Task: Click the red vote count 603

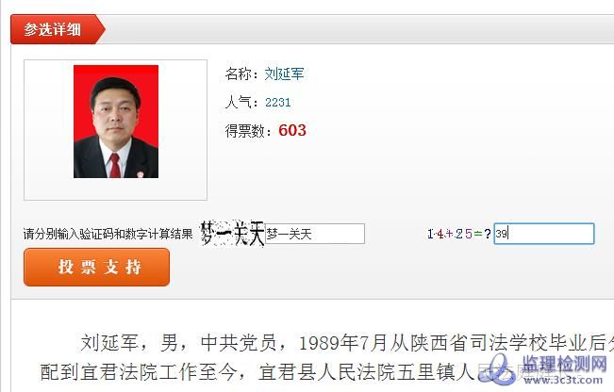Action: (x=292, y=130)
